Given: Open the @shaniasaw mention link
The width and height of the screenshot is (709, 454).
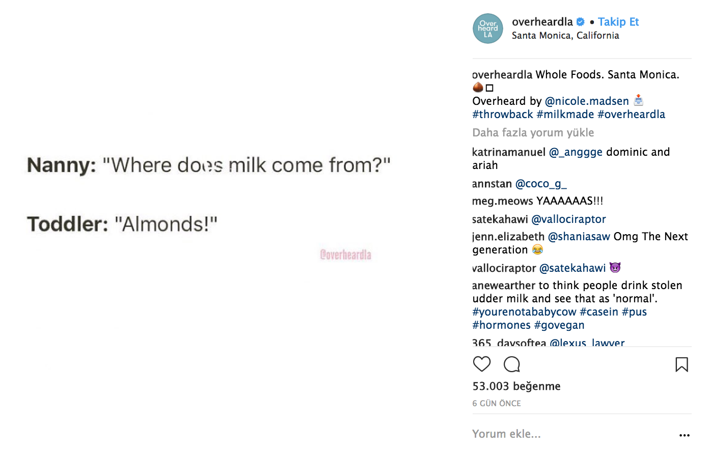Looking at the screenshot, I should (x=579, y=237).
